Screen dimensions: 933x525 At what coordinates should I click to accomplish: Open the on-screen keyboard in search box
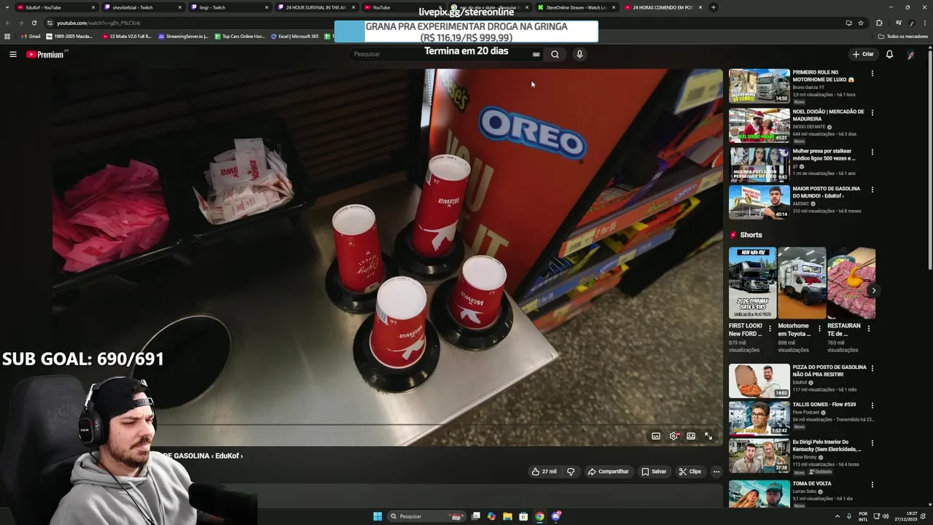[x=536, y=54]
